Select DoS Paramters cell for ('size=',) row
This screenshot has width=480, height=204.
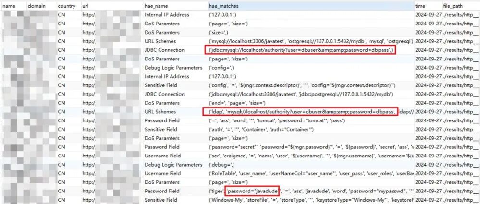[175, 33]
